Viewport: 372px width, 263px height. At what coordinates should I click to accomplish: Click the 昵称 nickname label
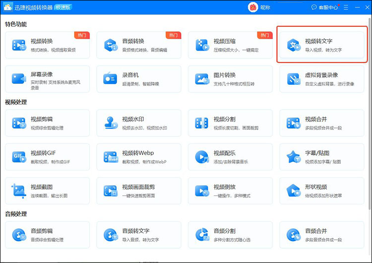click(x=265, y=7)
